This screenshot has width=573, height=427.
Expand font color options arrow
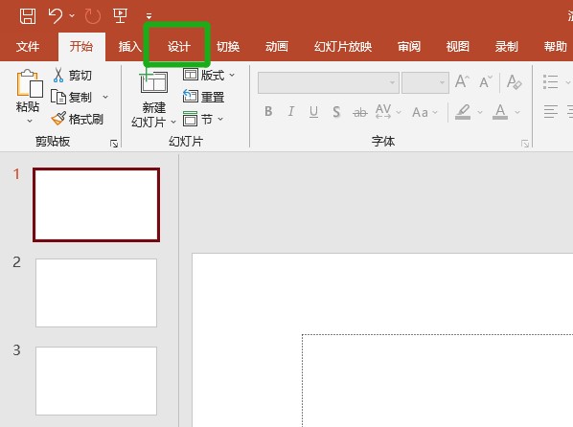tap(517, 112)
